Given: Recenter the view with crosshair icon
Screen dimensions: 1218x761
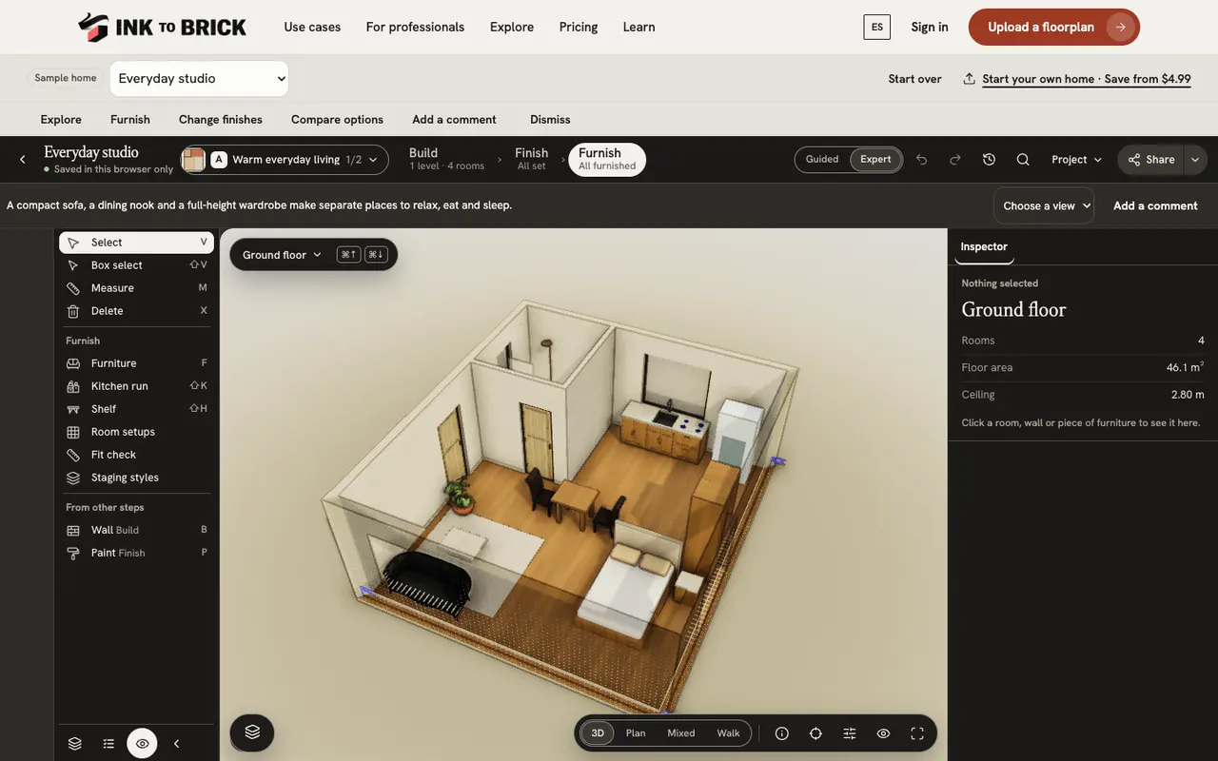Looking at the screenshot, I should pyautogui.click(x=815, y=733).
